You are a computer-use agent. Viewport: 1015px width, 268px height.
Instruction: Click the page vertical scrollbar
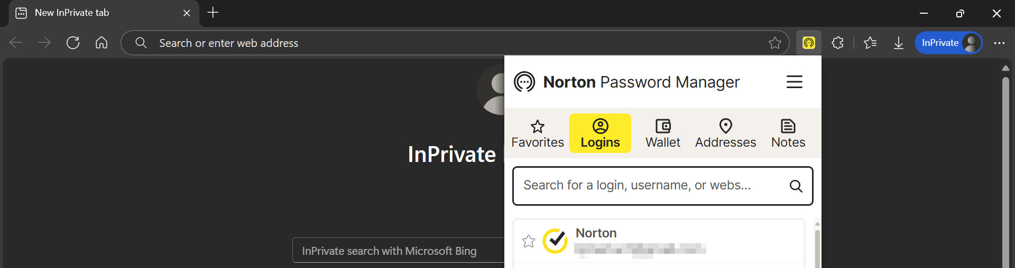click(x=1005, y=169)
